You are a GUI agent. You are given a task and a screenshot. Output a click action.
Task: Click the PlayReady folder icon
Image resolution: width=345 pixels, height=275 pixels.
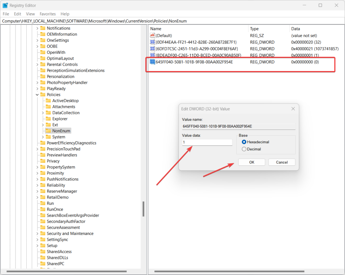pyautogui.click(x=43, y=88)
